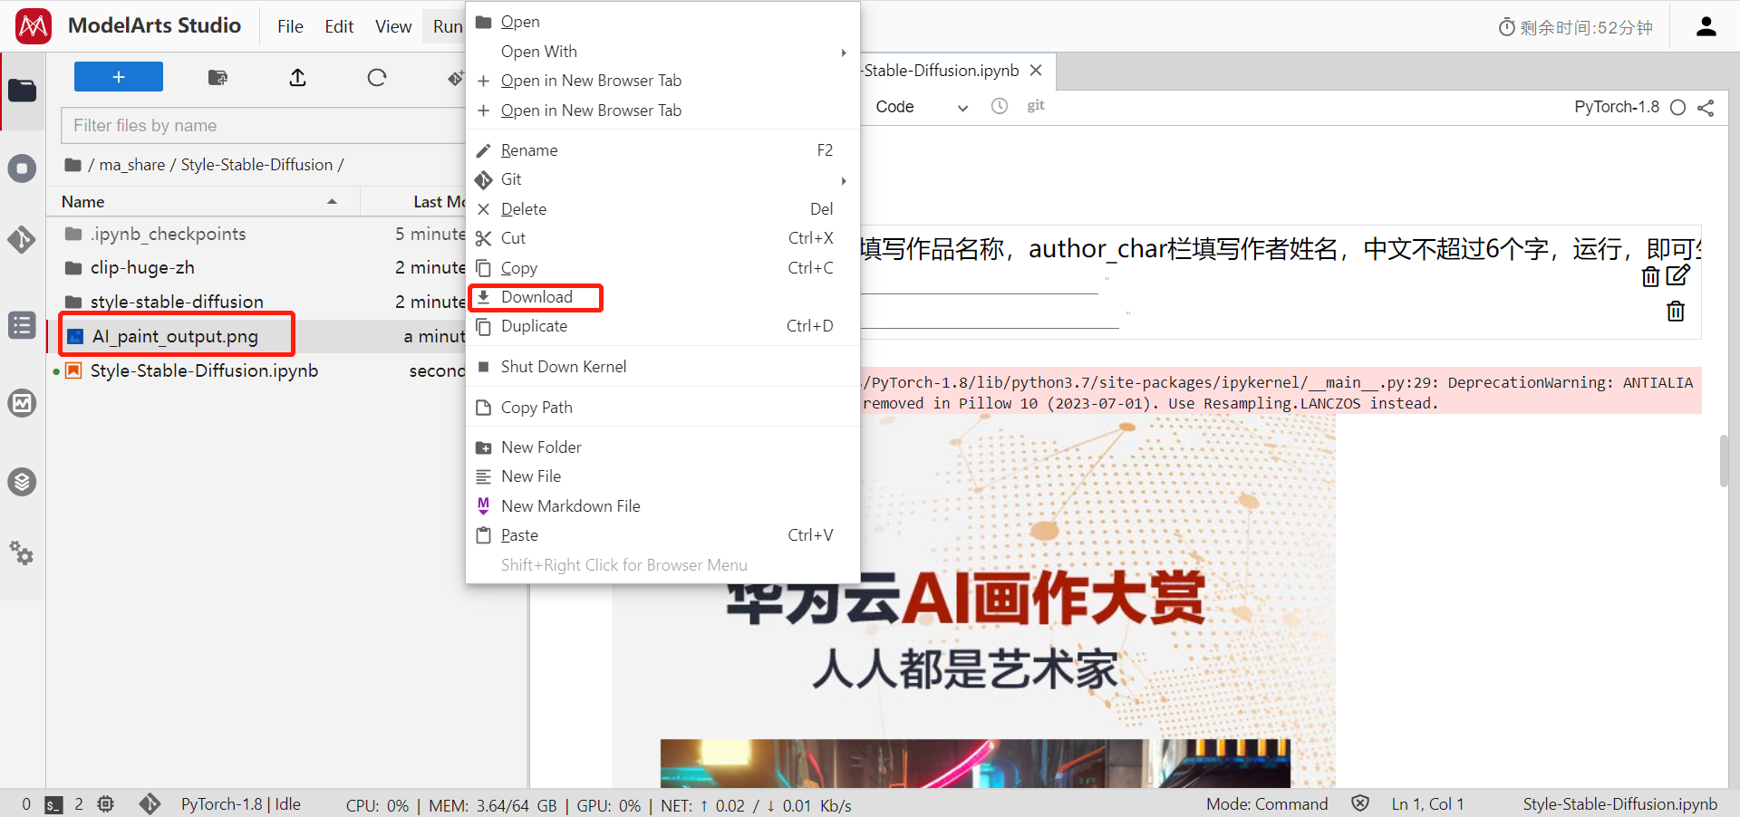Click the user profile icon

tap(1706, 27)
